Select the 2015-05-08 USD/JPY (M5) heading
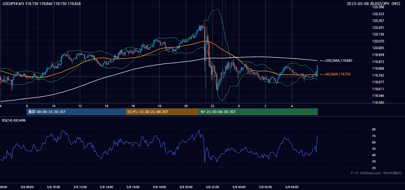Screen dimensions: 405x190 tap(374, 3)
